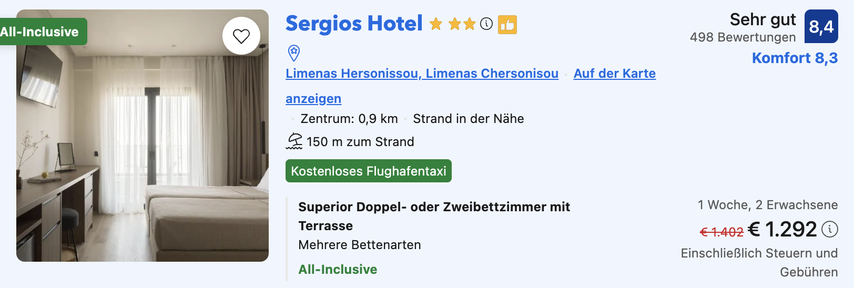
Task: Click the € 1.292 current price
Action: coord(782,229)
